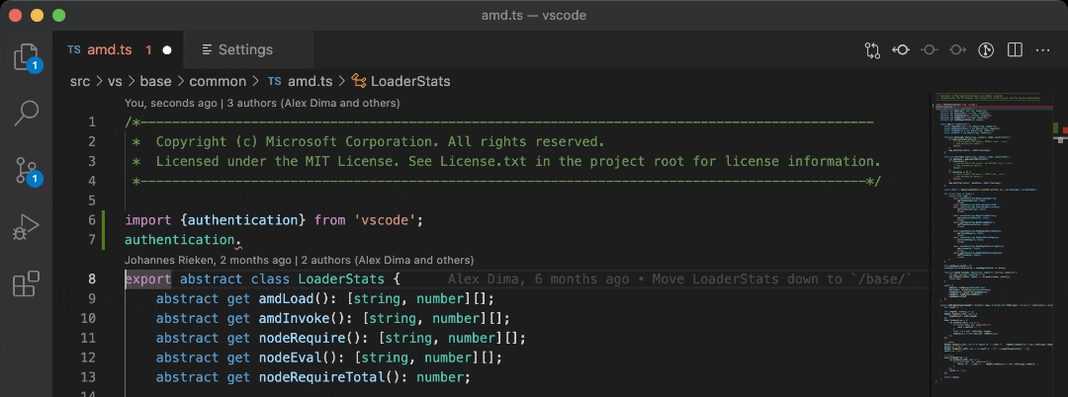
Task: Click the Open Changes compare icon
Action: (x=872, y=49)
